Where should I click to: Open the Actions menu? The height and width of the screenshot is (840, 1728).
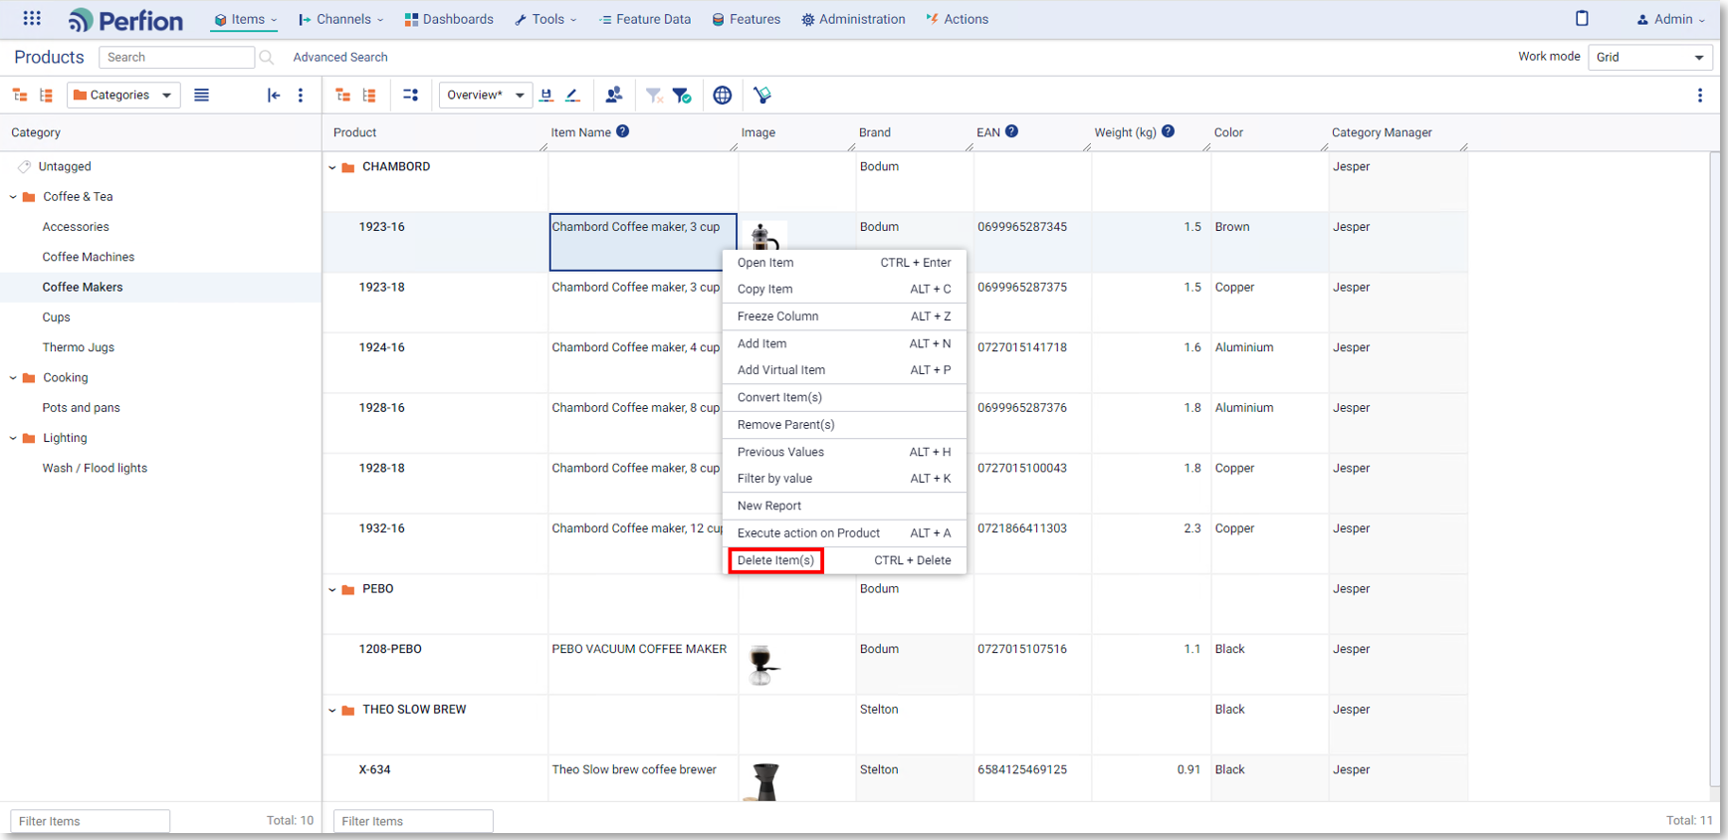(x=958, y=20)
